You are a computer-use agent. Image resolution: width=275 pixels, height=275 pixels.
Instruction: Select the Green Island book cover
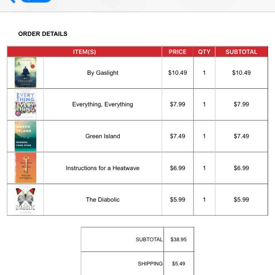pos(25,136)
